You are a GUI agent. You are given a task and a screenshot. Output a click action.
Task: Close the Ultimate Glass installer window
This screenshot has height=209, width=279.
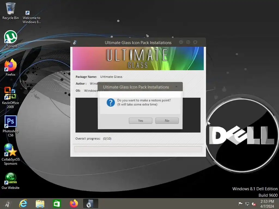coord(195,42)
